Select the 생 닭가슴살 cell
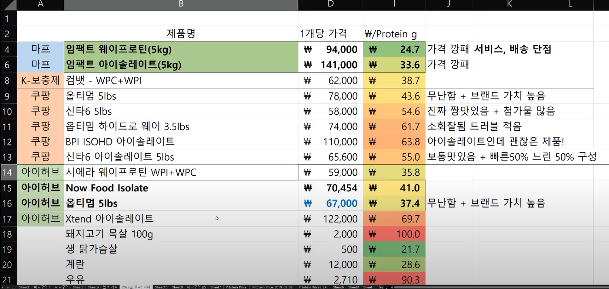This screenshot has height=289, width=609. [x=181, y=249]
